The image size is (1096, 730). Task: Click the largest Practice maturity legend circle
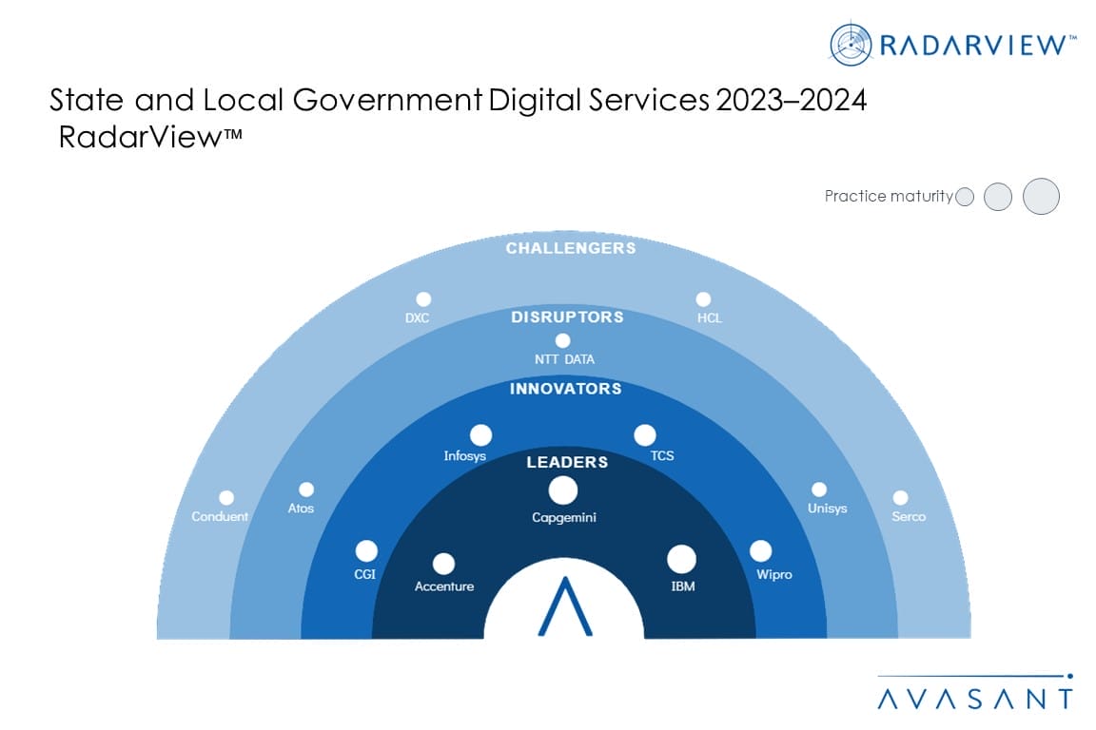1041,197
